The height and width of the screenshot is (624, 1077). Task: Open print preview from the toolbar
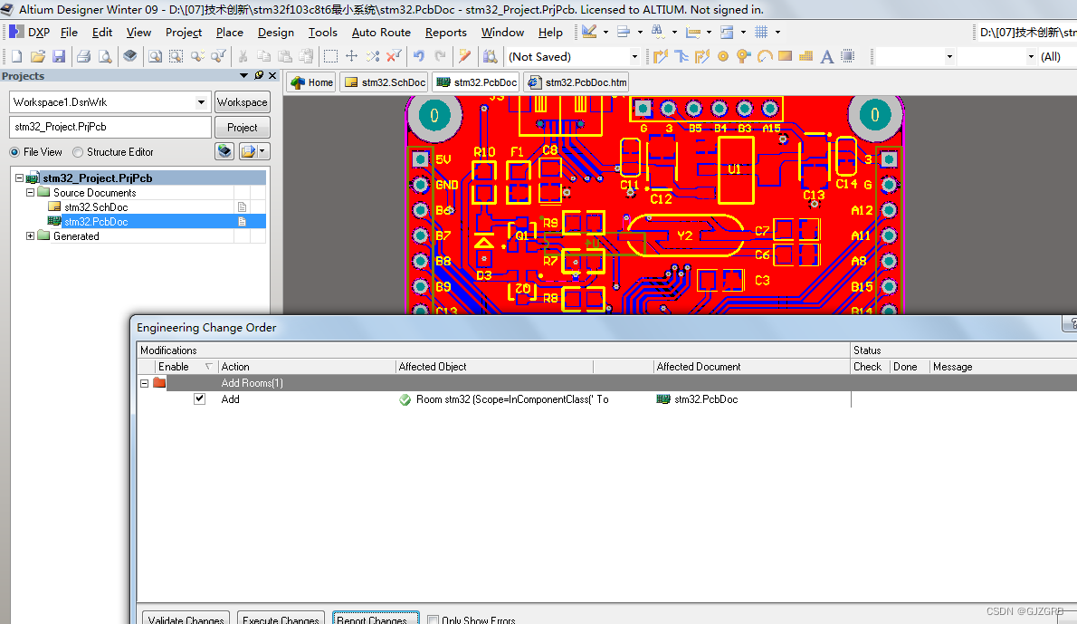(104, 56)
